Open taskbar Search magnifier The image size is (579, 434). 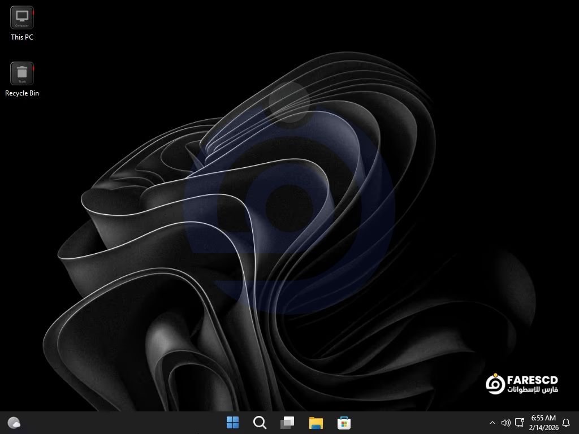[260, 423]
